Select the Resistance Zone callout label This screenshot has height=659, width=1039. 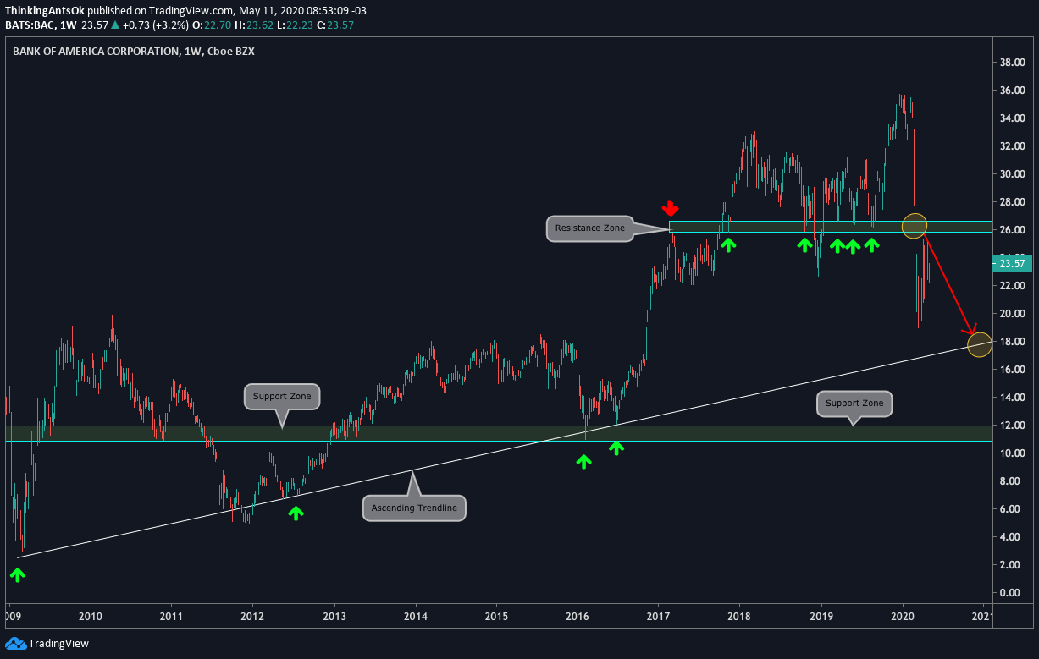tap(589, 228)
